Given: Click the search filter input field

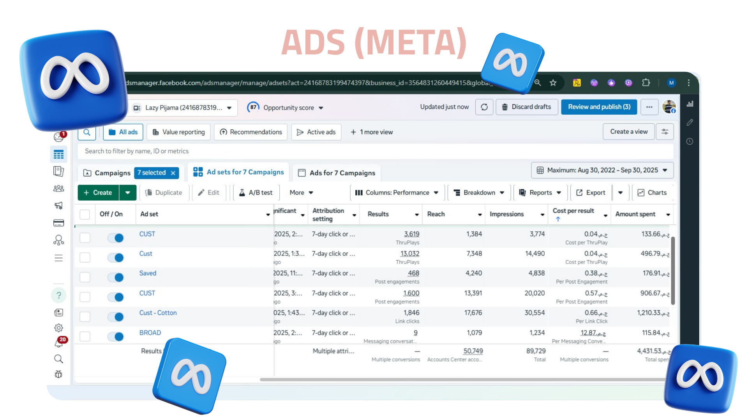Looking at the screenshot, I should 374,151.
